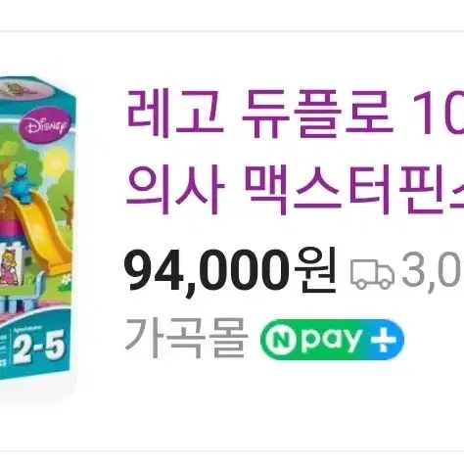Screen dimensions: 464x464
Task: Open the 레고 듀플로 product title link
Action: click(296, 114)
